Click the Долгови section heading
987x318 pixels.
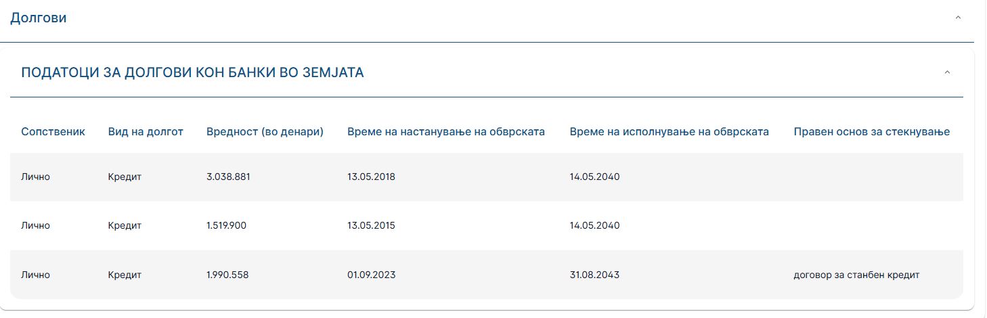[x=39, y=18]
